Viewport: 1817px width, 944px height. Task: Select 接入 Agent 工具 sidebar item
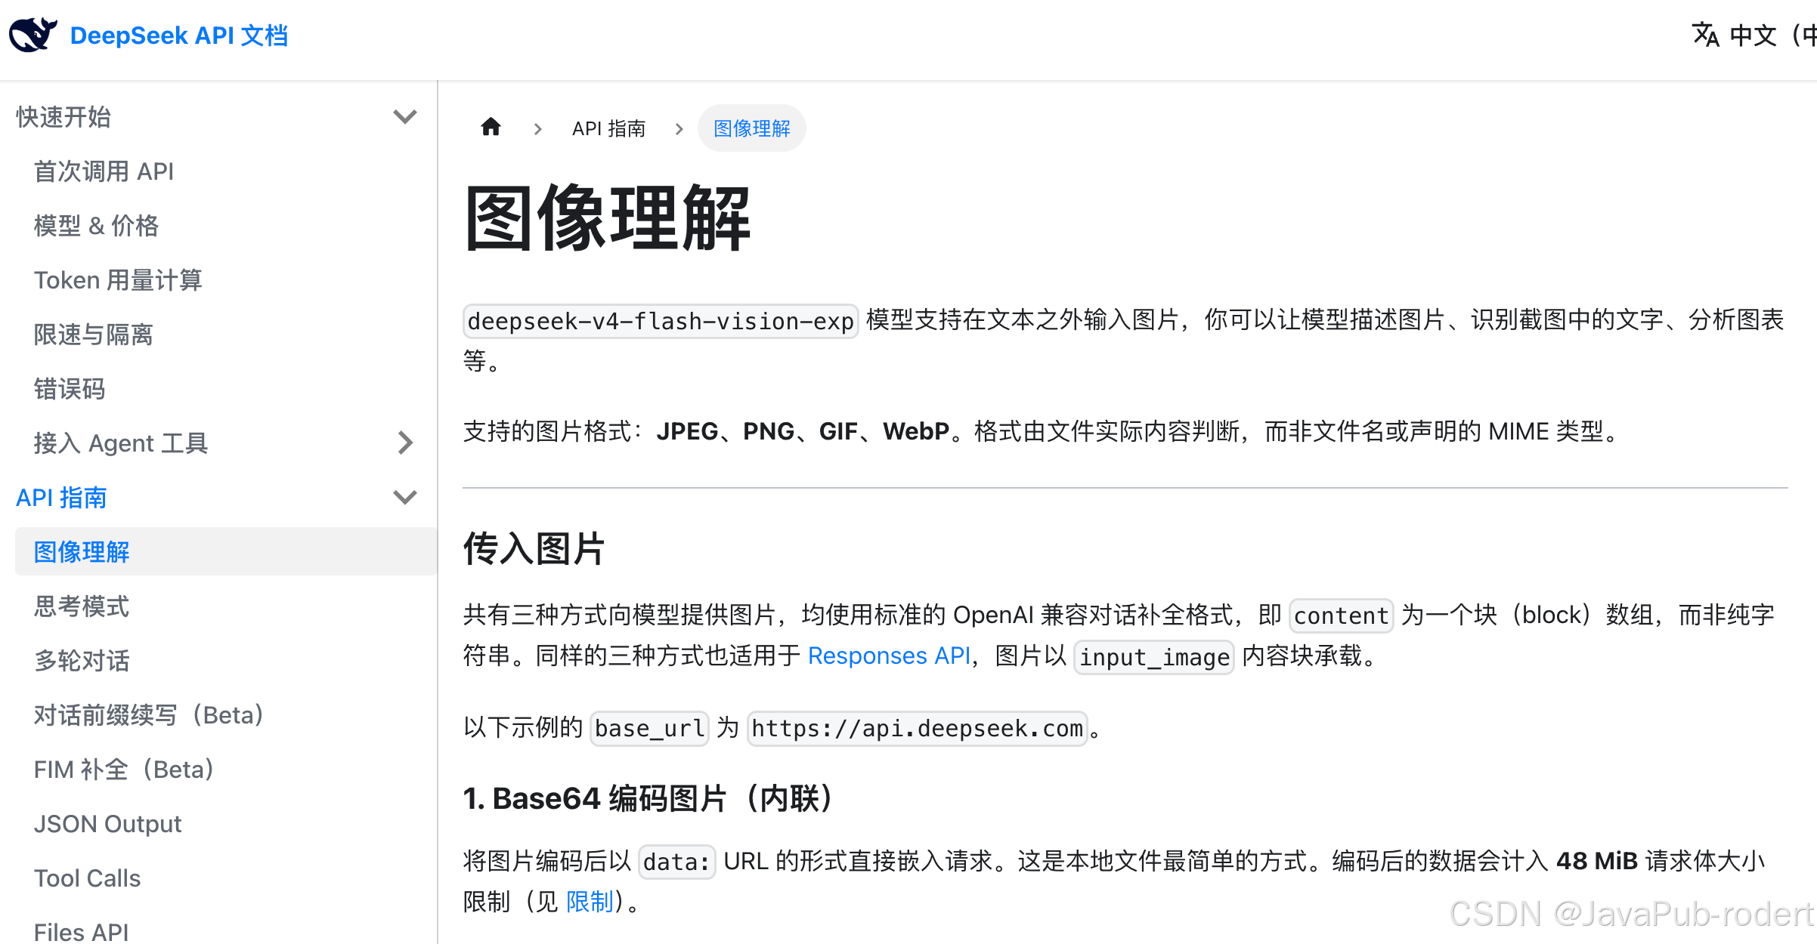tap(121, 443)
